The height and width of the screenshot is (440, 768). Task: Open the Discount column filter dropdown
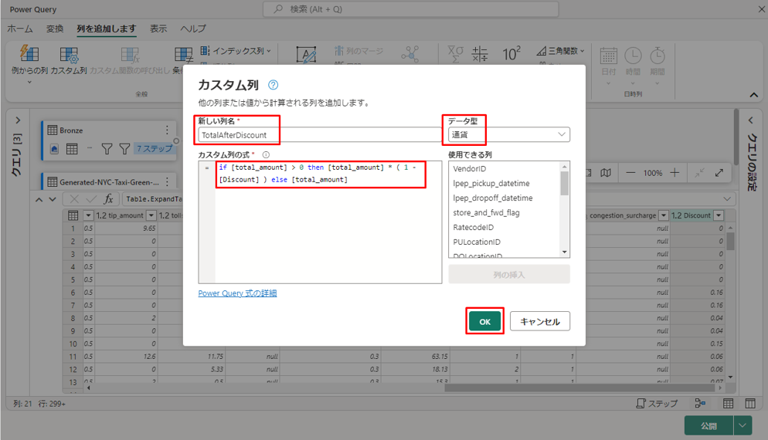coord(719,215)
